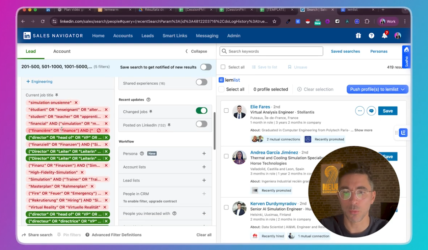Open Push profile(s) to lemlist dropdown
The image size is (428, 250).
click(377, 89)
